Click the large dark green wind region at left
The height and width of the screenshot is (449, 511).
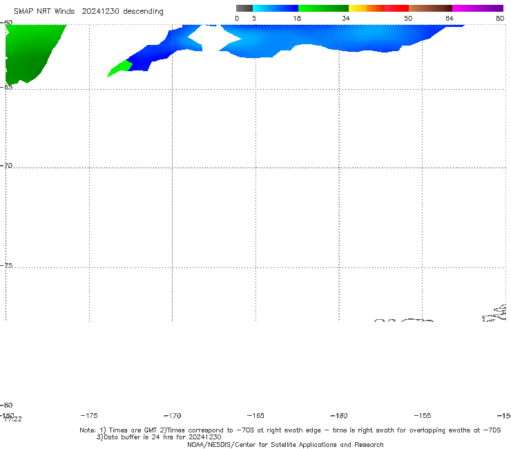29,52
